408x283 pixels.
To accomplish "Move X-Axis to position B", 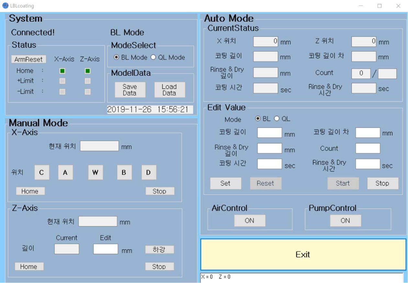I will tap(124, 172).
